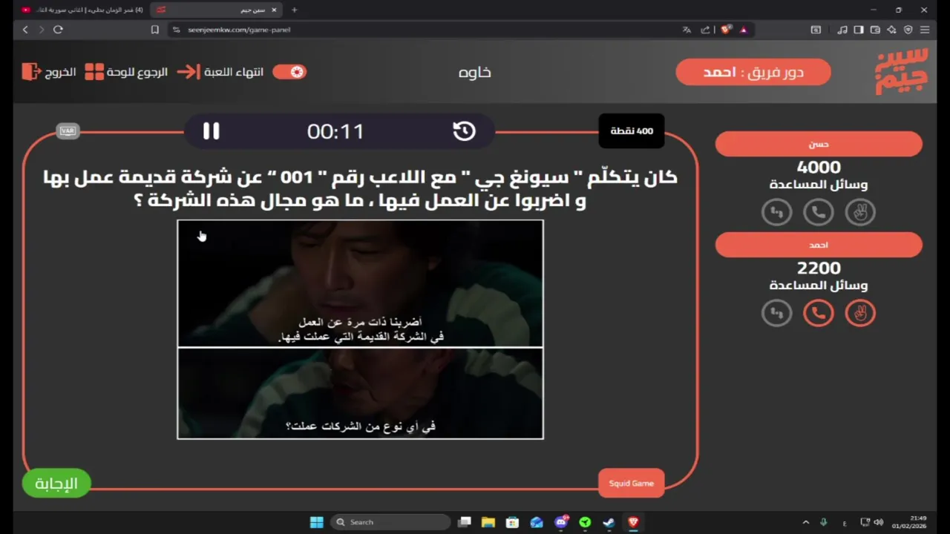Screen dimensions: 950x534
Task: Click the دور فريق احمد turn indicator
Action: point(753,72)
